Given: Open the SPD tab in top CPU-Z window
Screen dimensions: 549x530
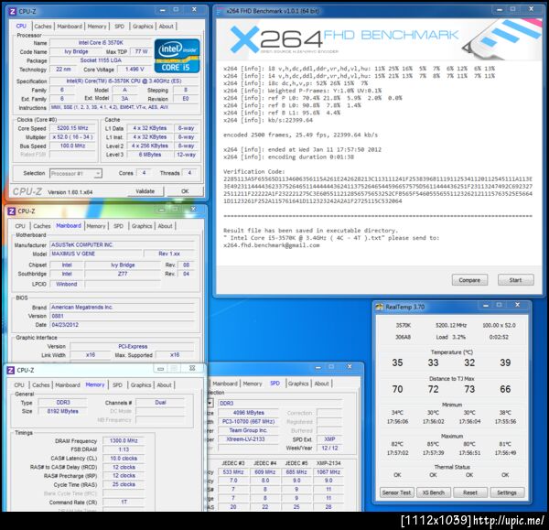Looking at the screenshot, I should click(119, 27).
